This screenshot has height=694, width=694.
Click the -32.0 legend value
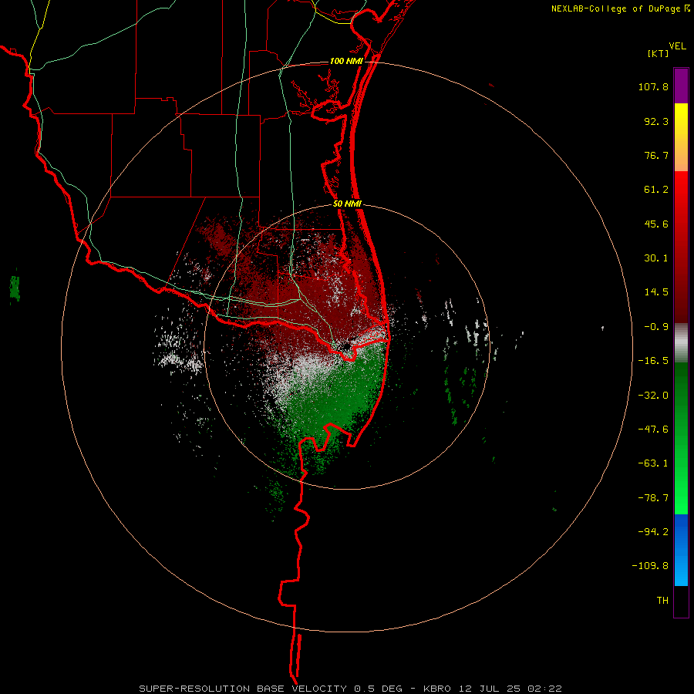coord(653,396)
